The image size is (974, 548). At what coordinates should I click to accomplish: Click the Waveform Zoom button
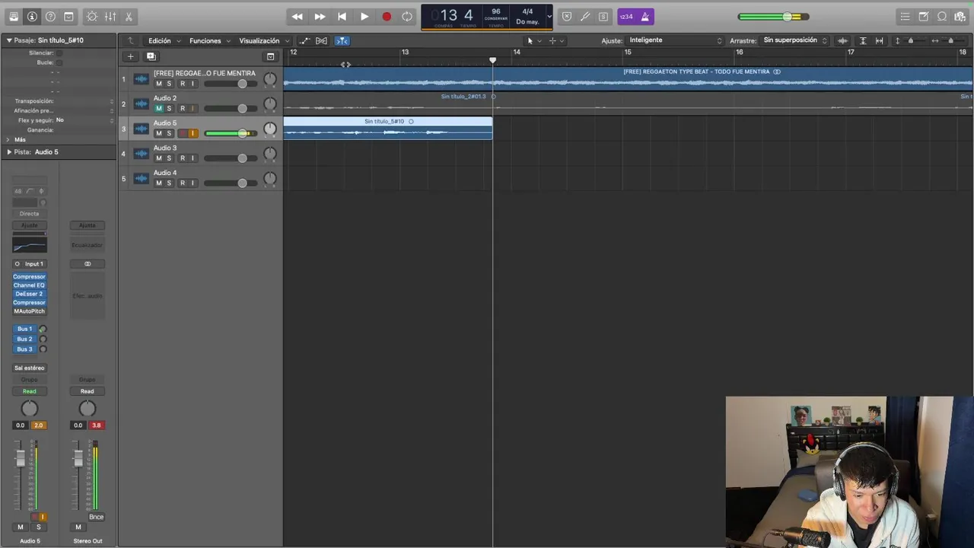point(842,41)
